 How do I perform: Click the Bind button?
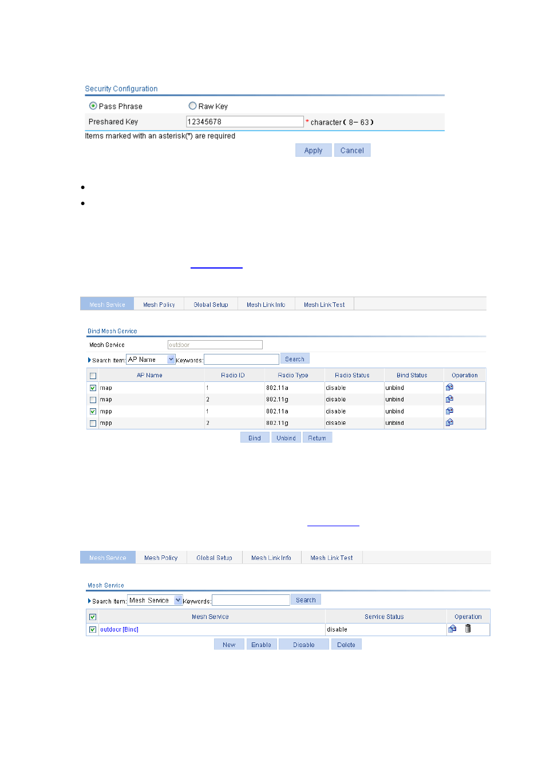point(255,438)
